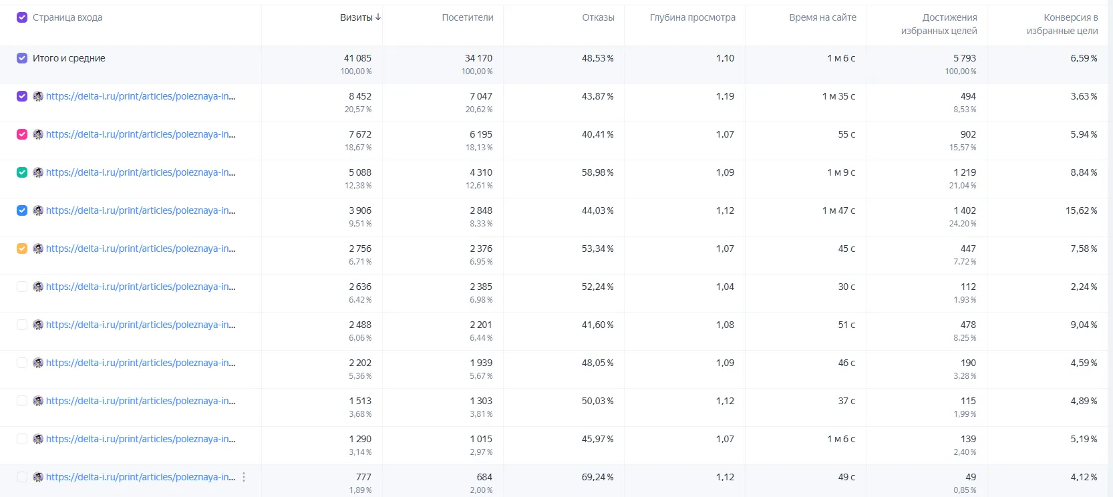The height and width of the screenshot is (497, 1113).
Task: Click the three-dot menu icon in the 777 visits row
Action: (244, 477)
